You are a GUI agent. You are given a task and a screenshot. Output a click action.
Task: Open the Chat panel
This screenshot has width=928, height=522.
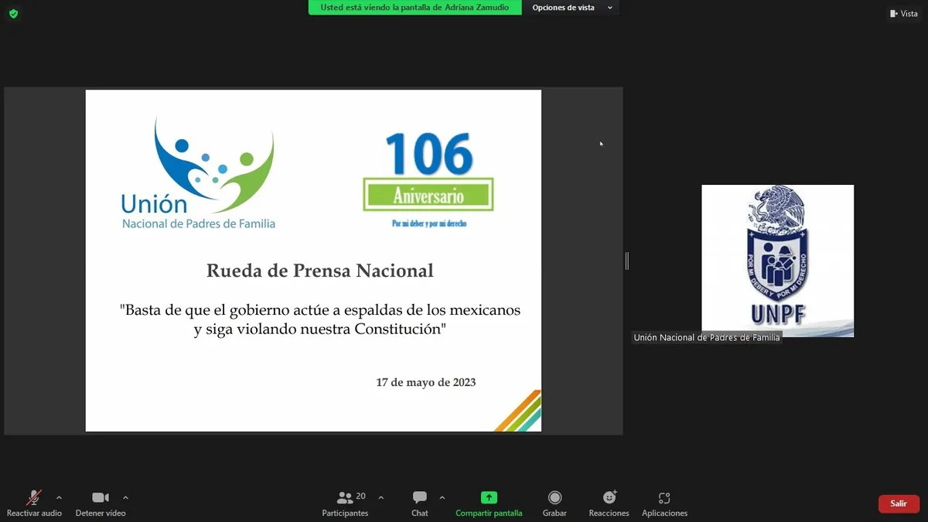[x=419, y=503]
